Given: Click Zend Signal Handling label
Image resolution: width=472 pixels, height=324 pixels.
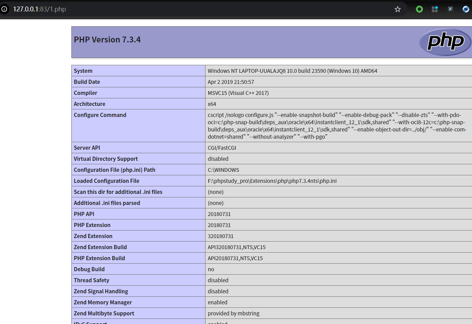Looking at the screenshot, I should point(101,291).
